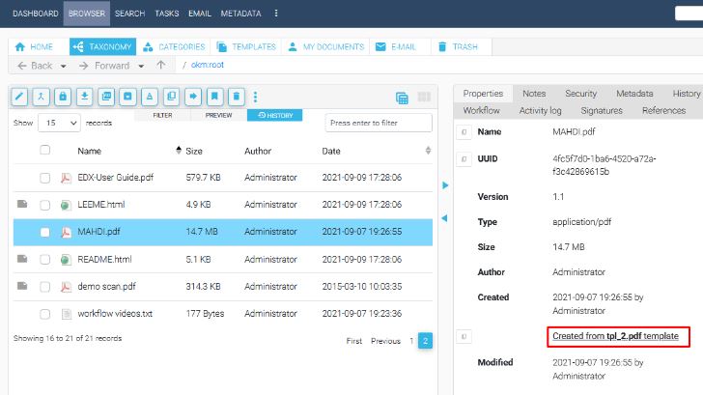Viewport: 703px width, 395px height.
Task: Click the note icon left of LEEME.html
Action: pos(22,204)
